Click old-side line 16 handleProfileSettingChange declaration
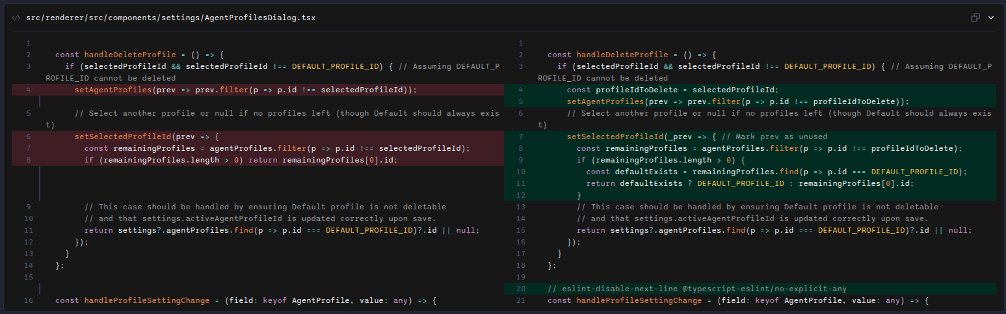Screen dimensions: 1006x314 pos(258,300)
